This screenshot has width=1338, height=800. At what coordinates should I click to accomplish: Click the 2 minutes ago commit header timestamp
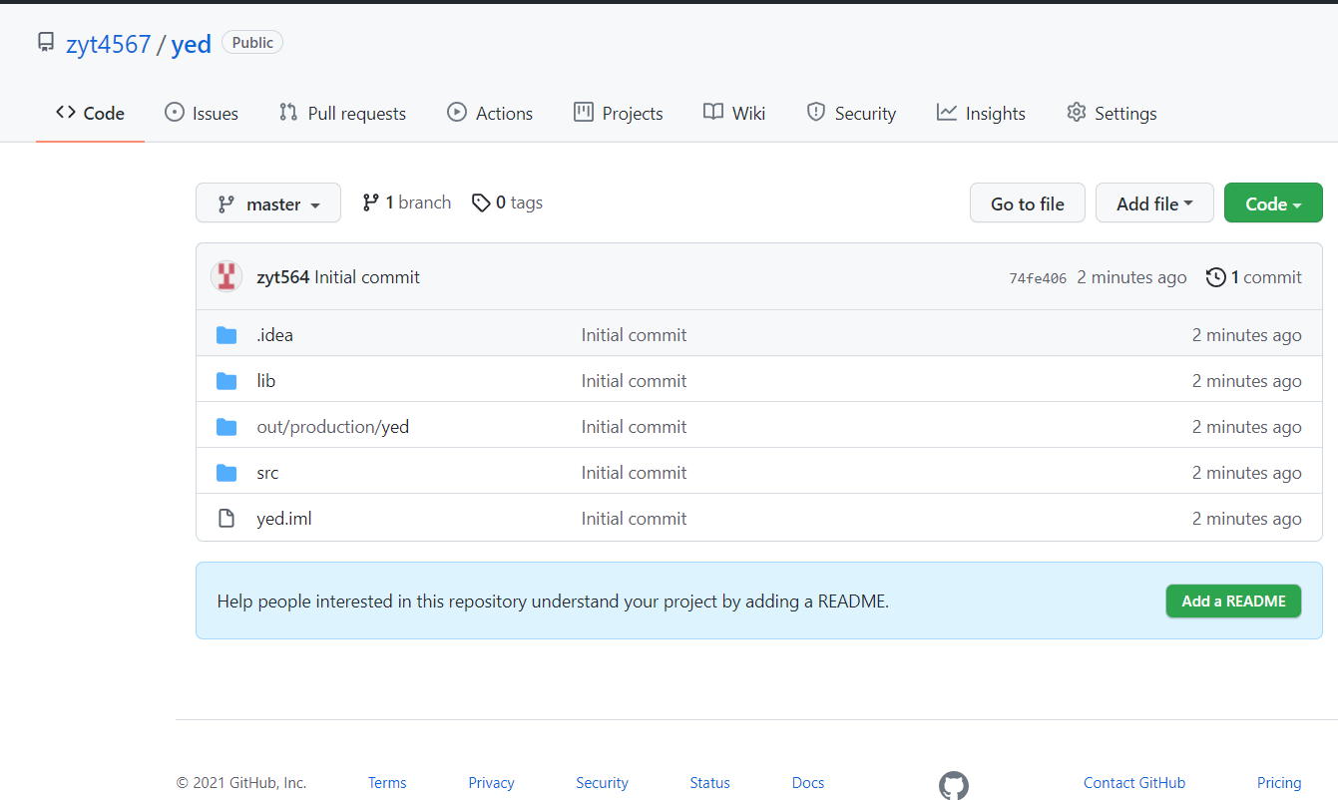point(1131,277)
